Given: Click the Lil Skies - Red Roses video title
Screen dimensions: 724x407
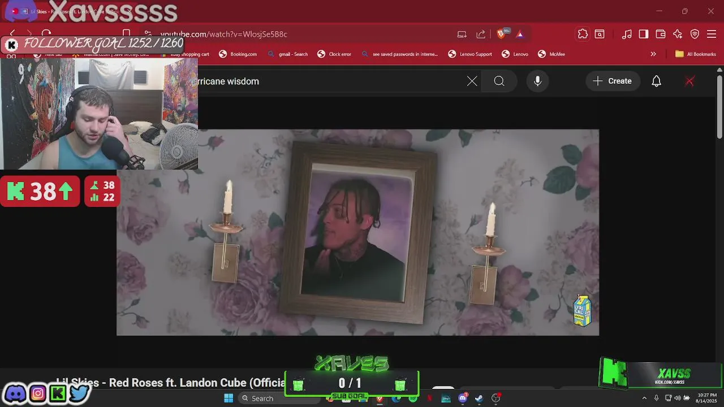Looking at the screenshot, I should click(x=171, y=383).
